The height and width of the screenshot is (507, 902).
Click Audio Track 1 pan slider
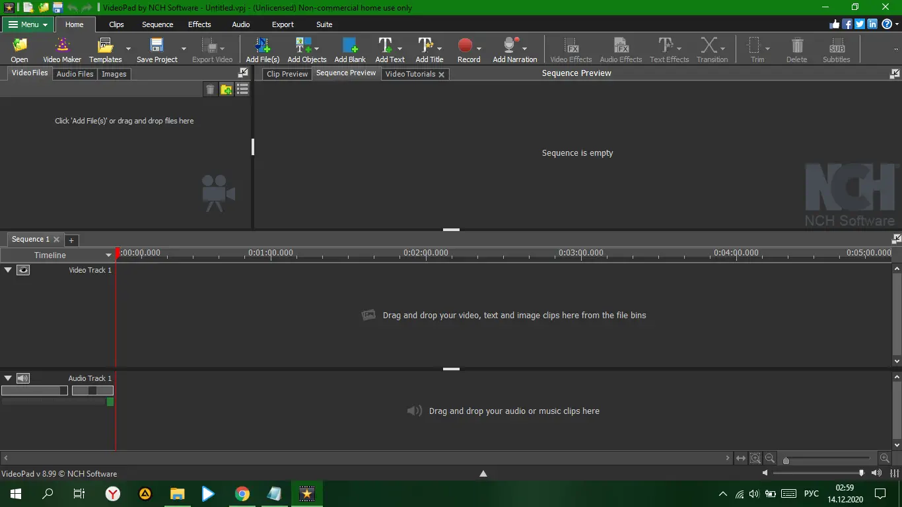92,391
